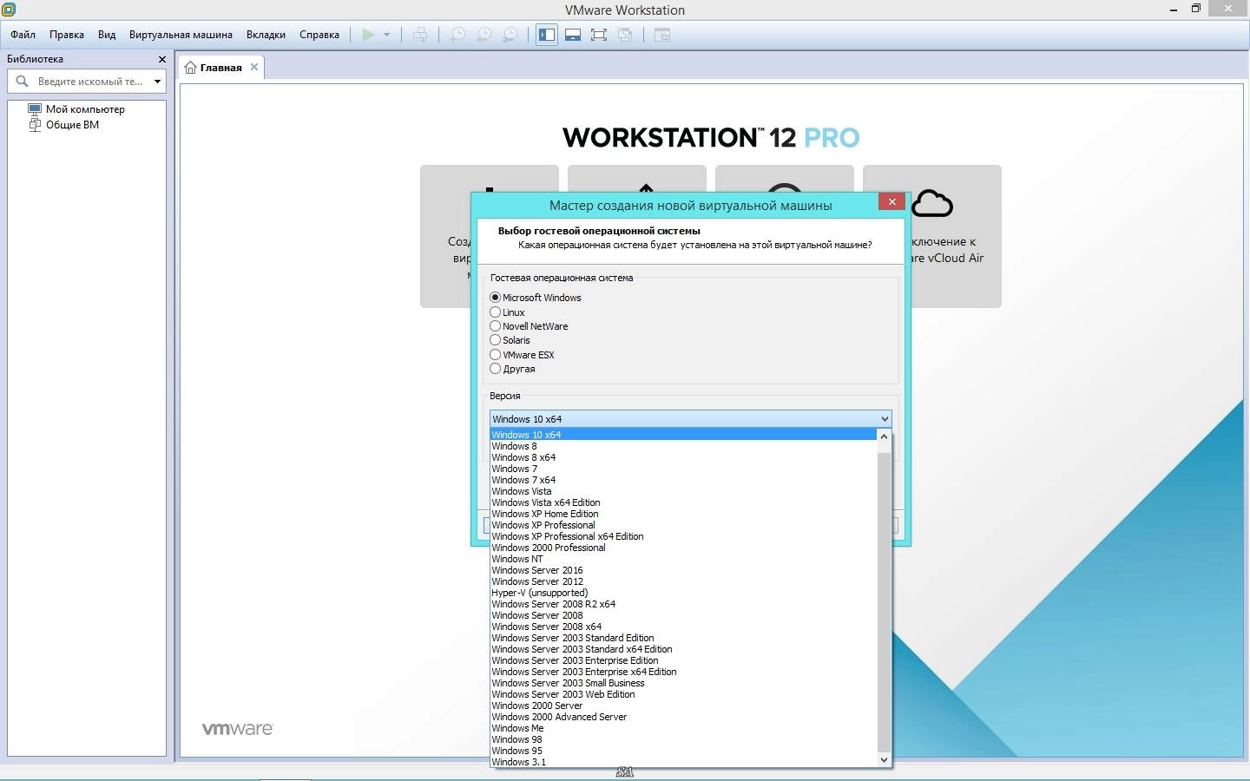1250x781 pixels.
Task: Click the VMware app icon in title bar
Action: [9, 10]
